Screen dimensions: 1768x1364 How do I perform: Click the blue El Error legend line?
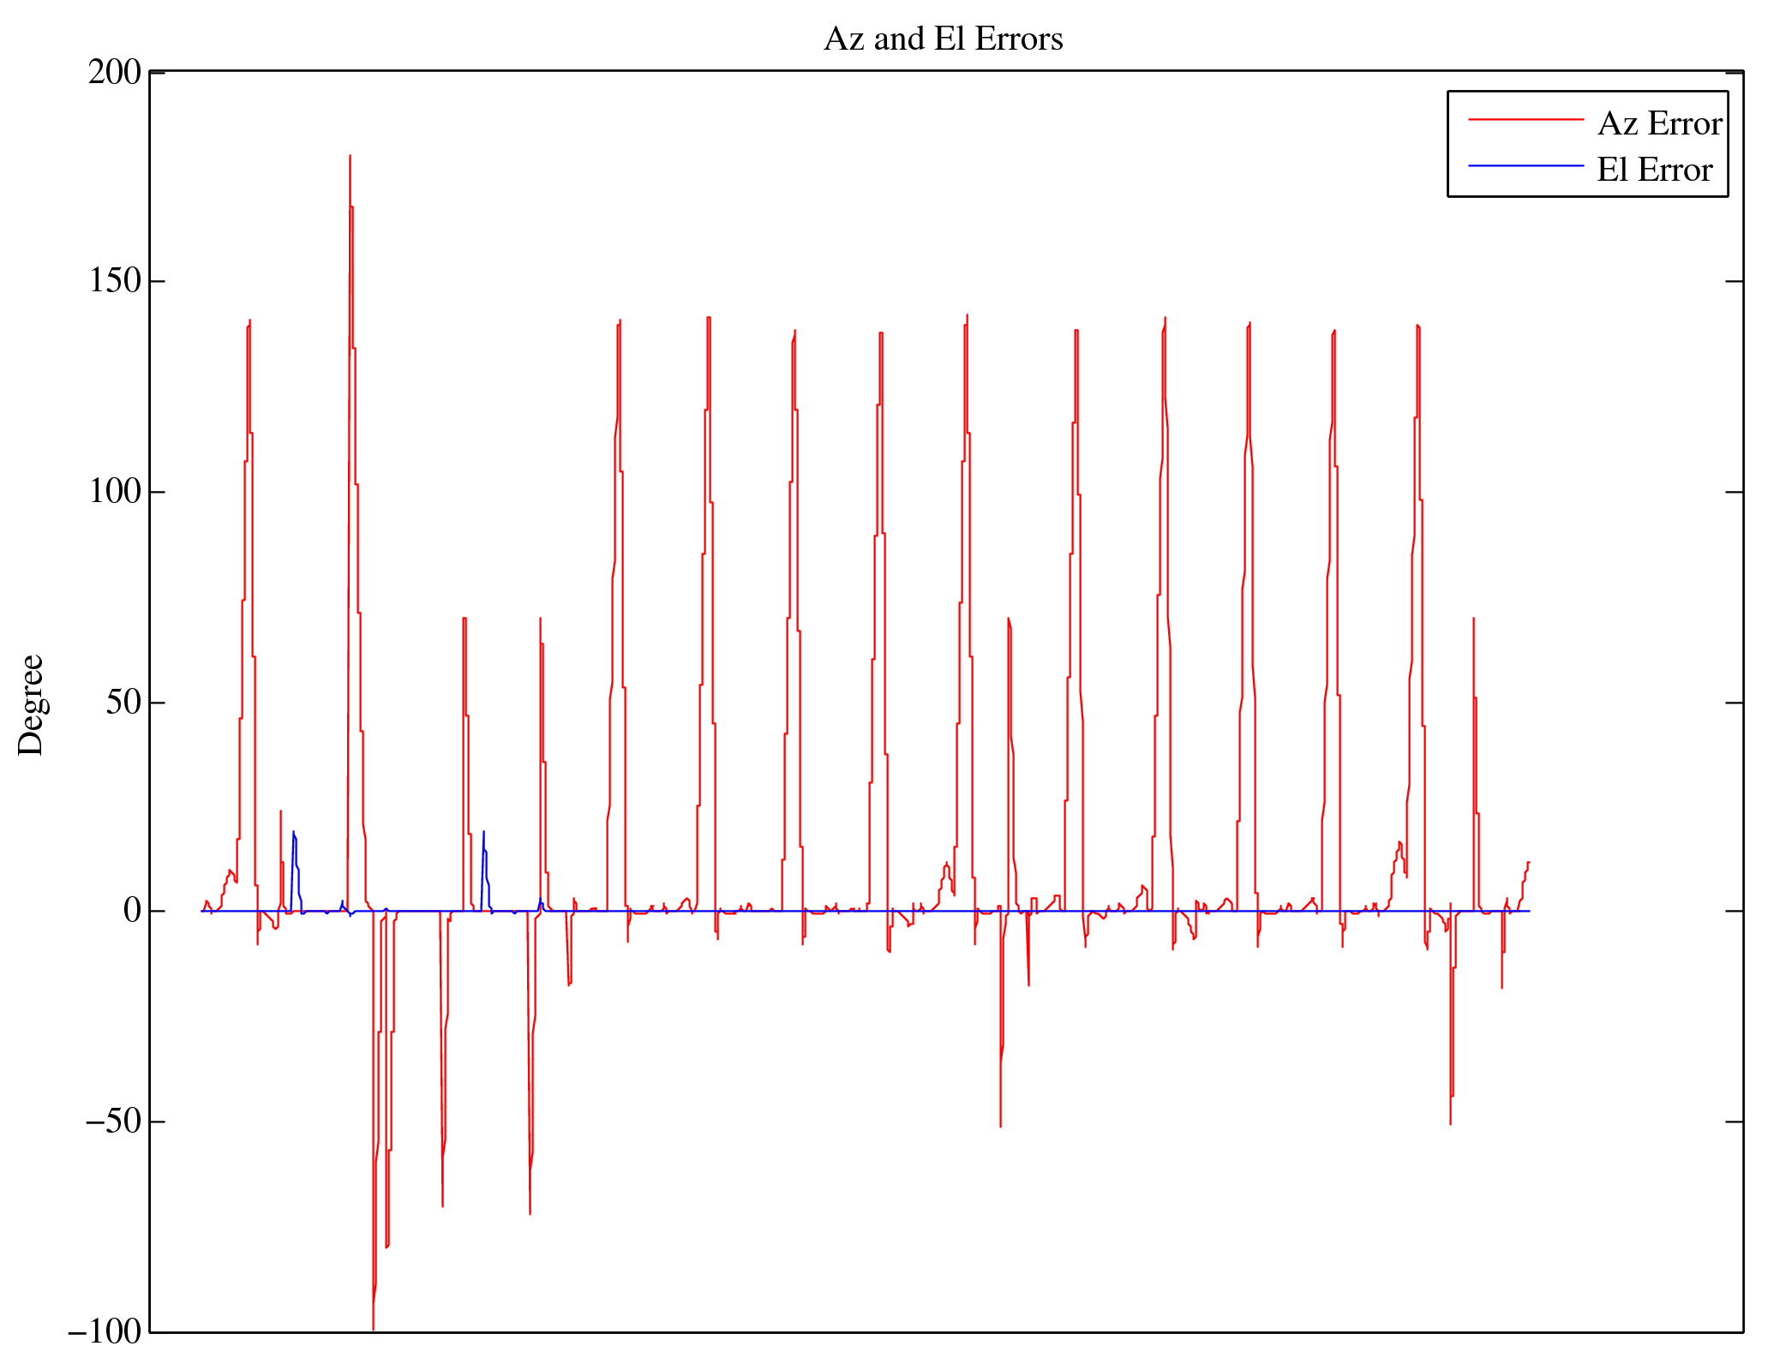coord(1525,165)
